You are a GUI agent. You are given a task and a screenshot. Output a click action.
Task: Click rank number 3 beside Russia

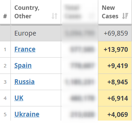tap(5, 82)
